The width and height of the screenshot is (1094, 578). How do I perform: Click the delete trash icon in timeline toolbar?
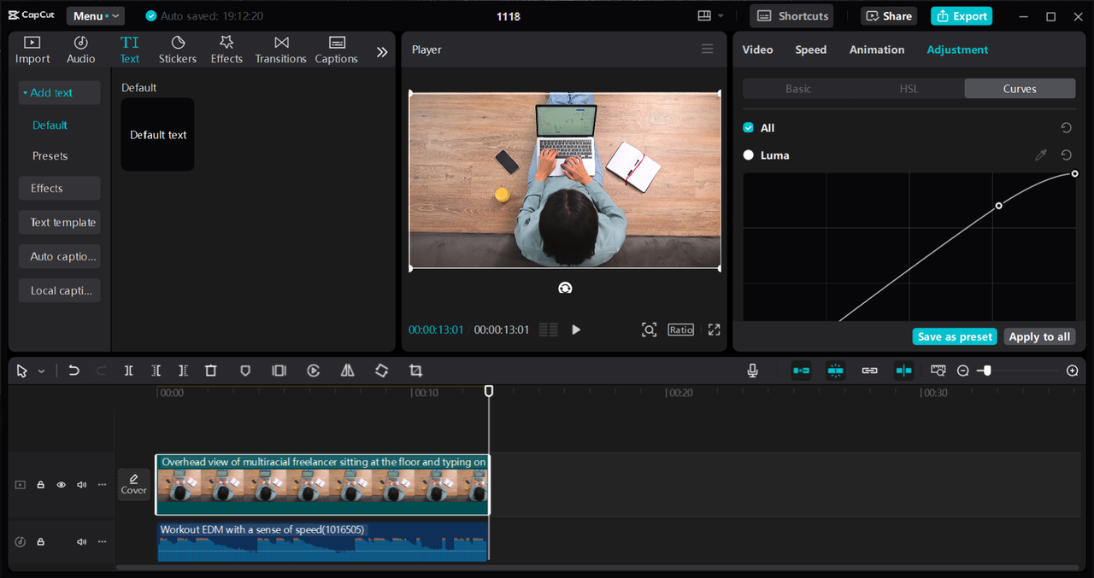click(x=210, y=371)
